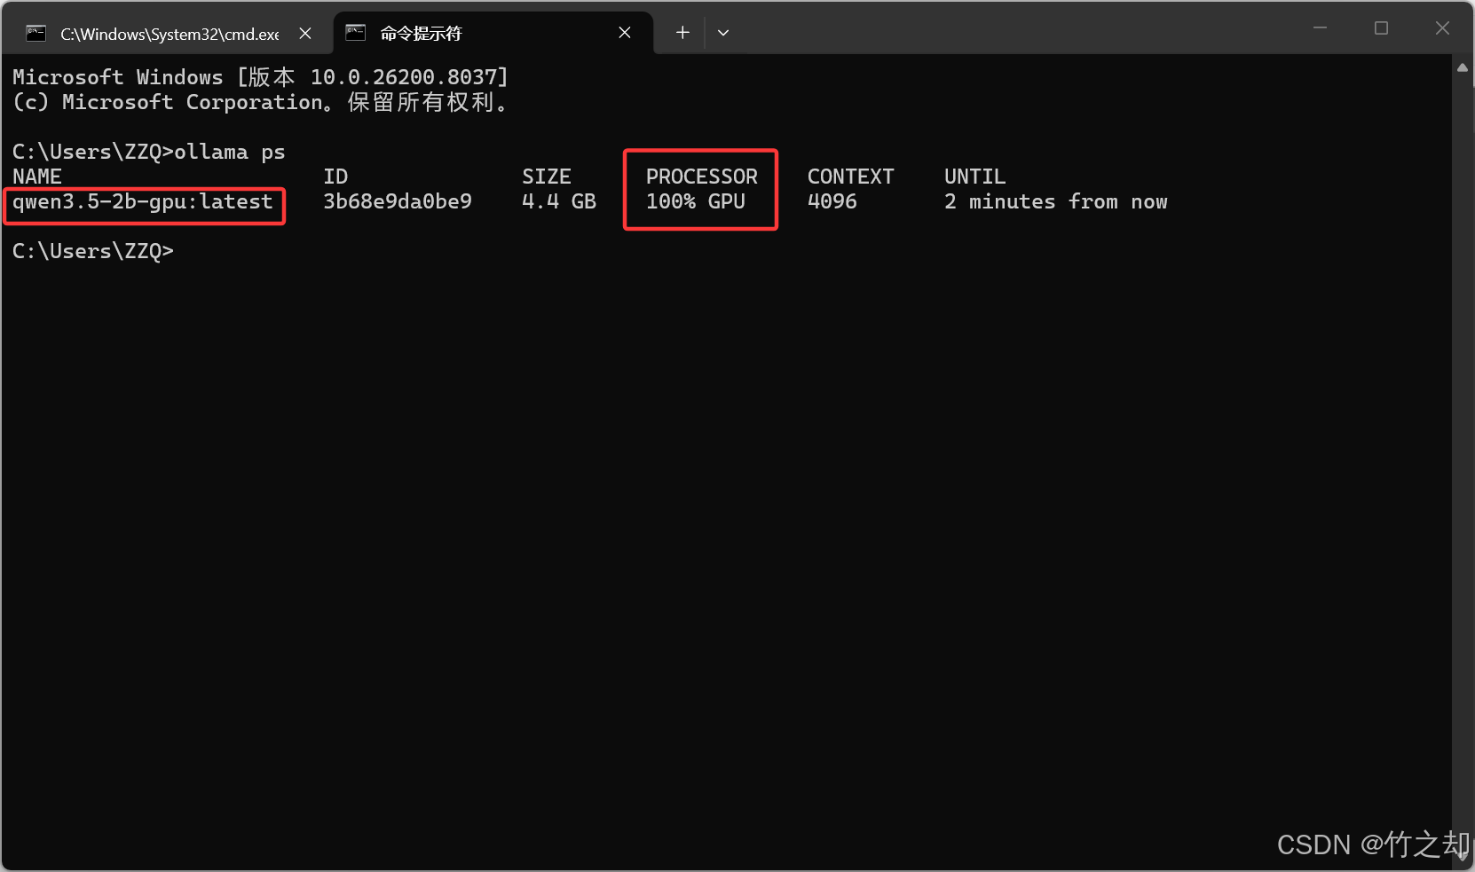This screenshot has width=1475, height=872.
Task: Select the 命令提示符 tab
Action: (493, 34)
